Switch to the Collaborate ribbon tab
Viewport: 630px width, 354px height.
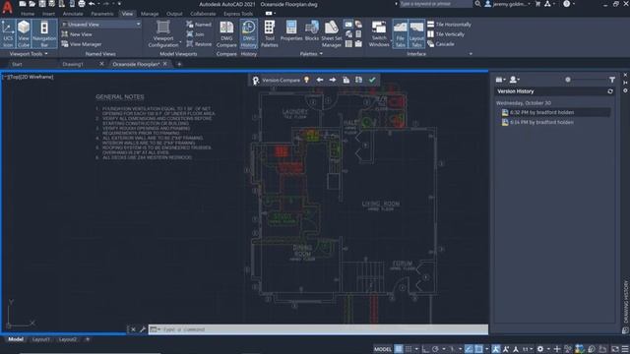click(203, 14)
